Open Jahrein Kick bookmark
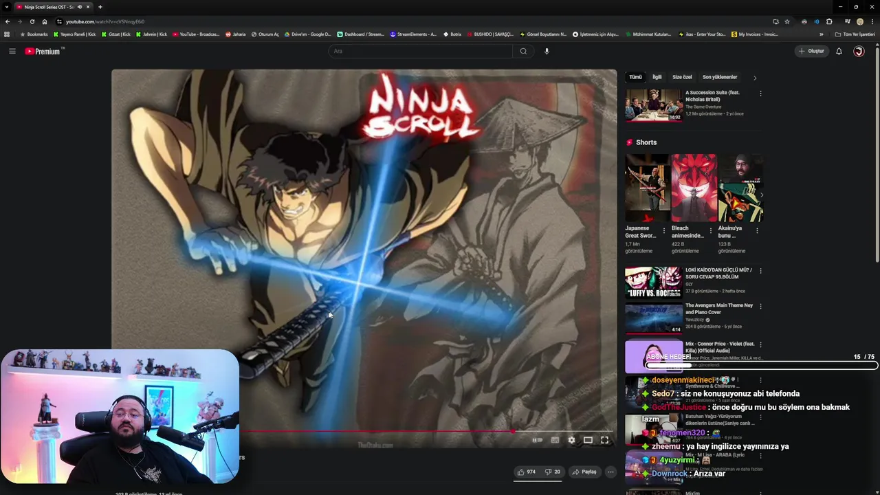This screenshot has width=880, height=495. coord(151,34)
